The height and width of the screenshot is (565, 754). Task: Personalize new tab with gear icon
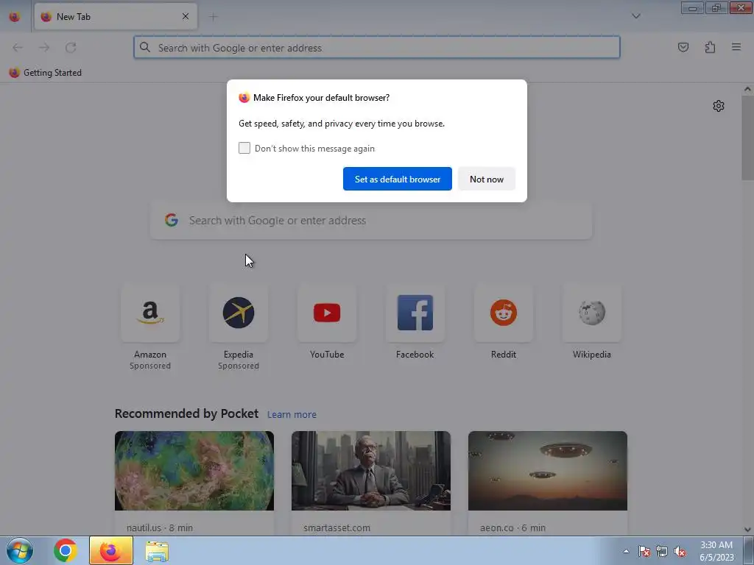pos(719,106)
